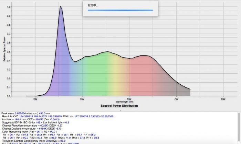Click the 800 tick on wavelength axis
The image size is (241, 144).
223,99
